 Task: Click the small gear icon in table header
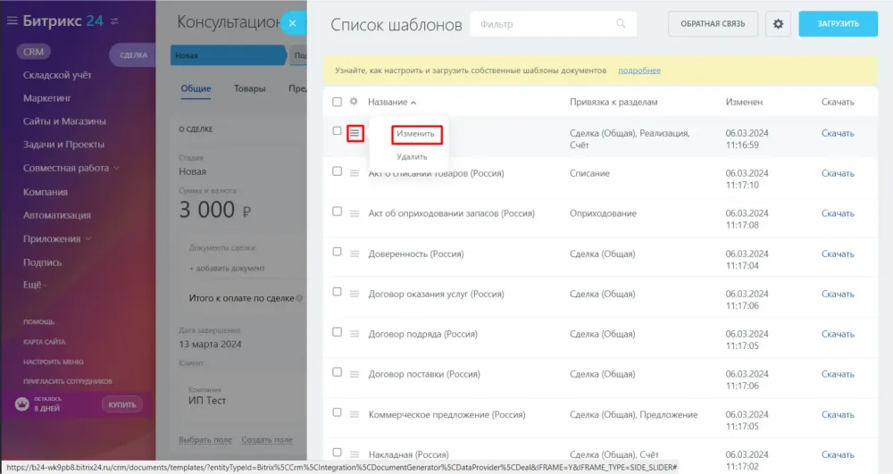(x=354, y=101)
